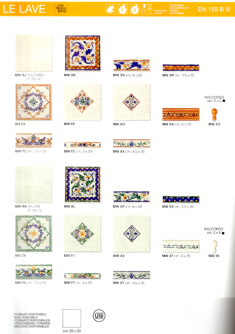Click the orange raccordo piece MW XD

click(214, 114)
